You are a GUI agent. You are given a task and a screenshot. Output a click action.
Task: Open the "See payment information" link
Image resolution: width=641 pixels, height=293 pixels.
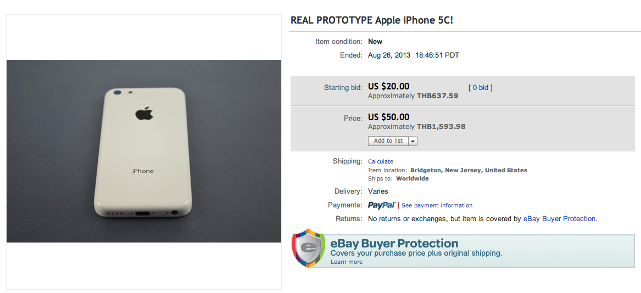437,206
